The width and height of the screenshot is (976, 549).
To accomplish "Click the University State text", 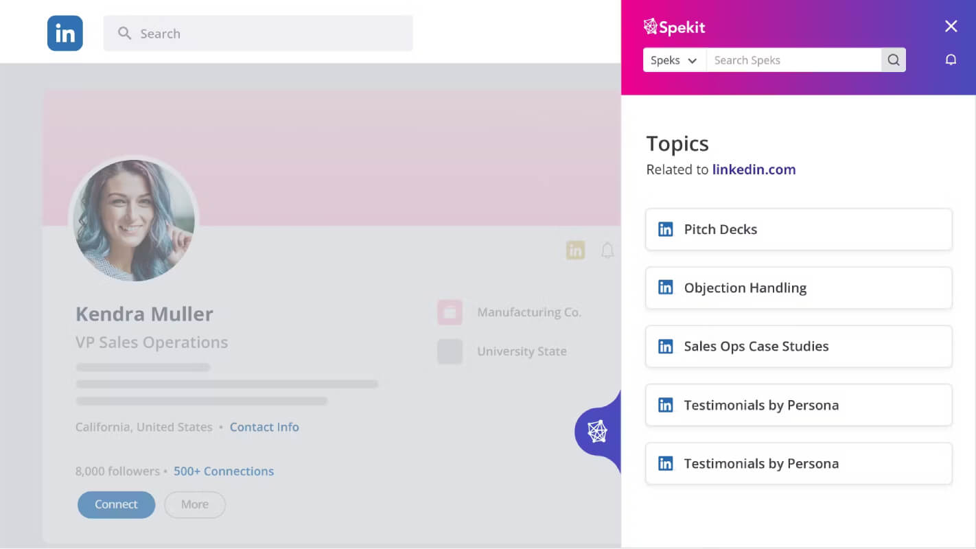I will (x=522, y=351).
